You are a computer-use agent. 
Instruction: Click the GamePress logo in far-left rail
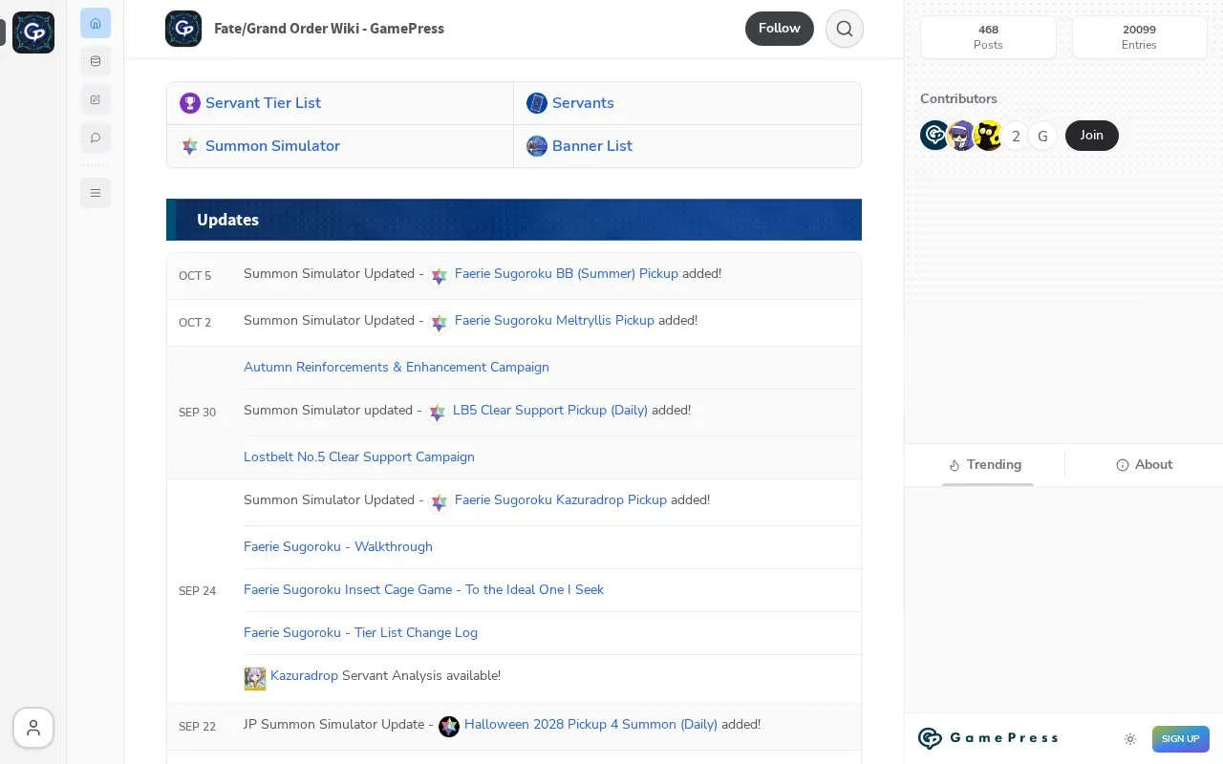pyautogui.click(x=33, y=32)
